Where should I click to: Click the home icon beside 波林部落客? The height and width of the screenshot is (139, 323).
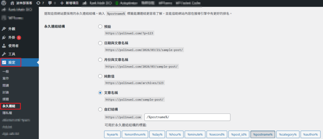tap(12, 3)
